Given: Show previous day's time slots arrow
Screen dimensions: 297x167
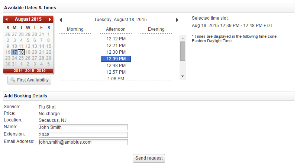Looking at the screenshot, I should 61,20.
